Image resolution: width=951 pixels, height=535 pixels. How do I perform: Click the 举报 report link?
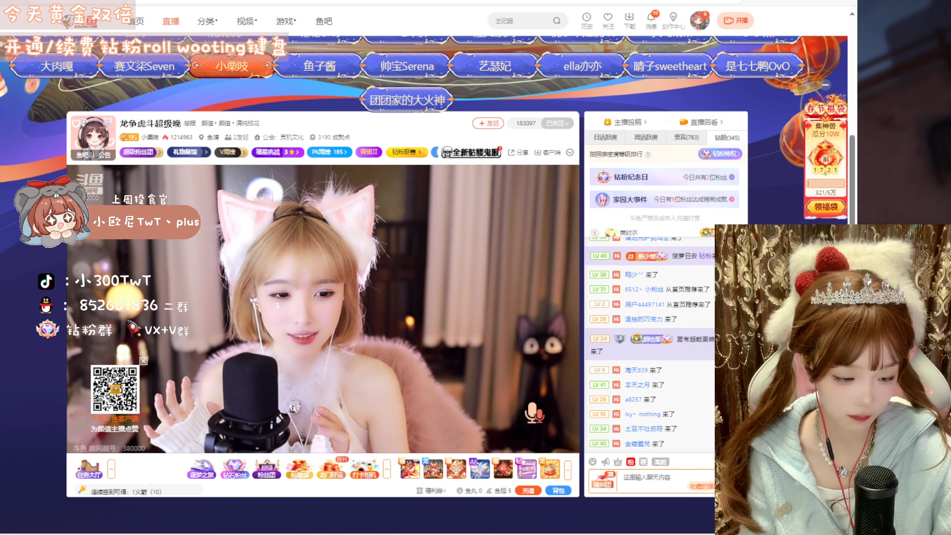190,123
